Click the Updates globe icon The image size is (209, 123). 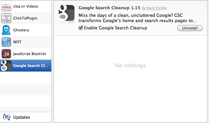point(6,117)
